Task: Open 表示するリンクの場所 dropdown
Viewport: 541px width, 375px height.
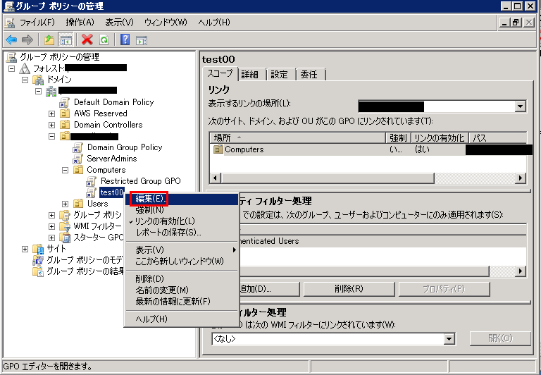Action: point(521,106)
